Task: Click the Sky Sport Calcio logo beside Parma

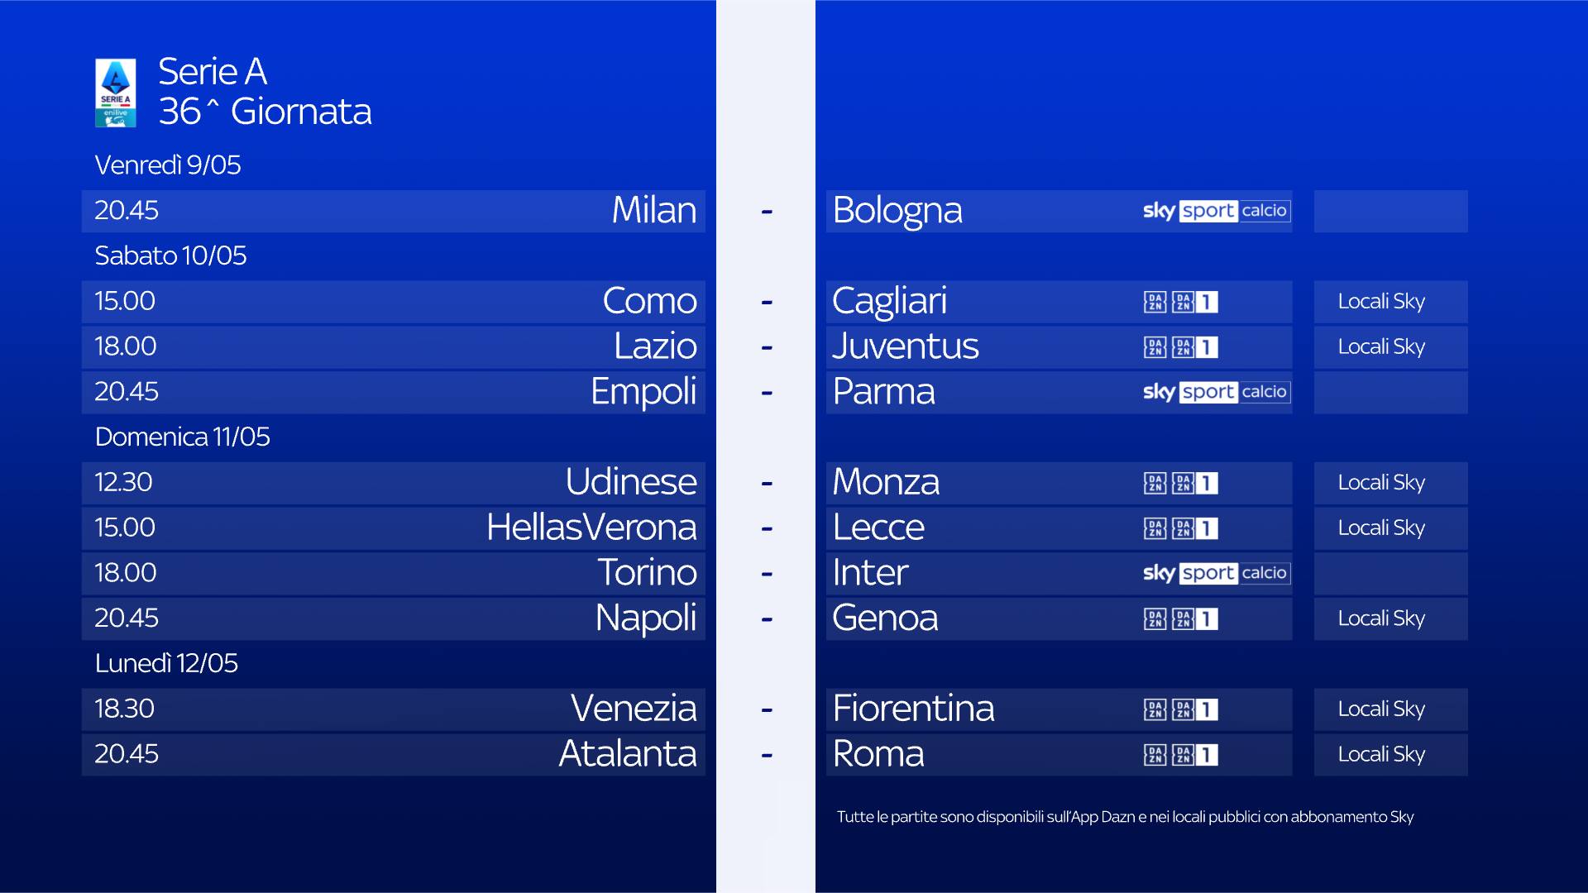Action: click(x=1215, y=392)
